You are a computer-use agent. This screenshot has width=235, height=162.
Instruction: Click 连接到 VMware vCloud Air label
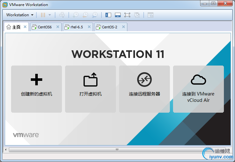[x=198, y=97]
